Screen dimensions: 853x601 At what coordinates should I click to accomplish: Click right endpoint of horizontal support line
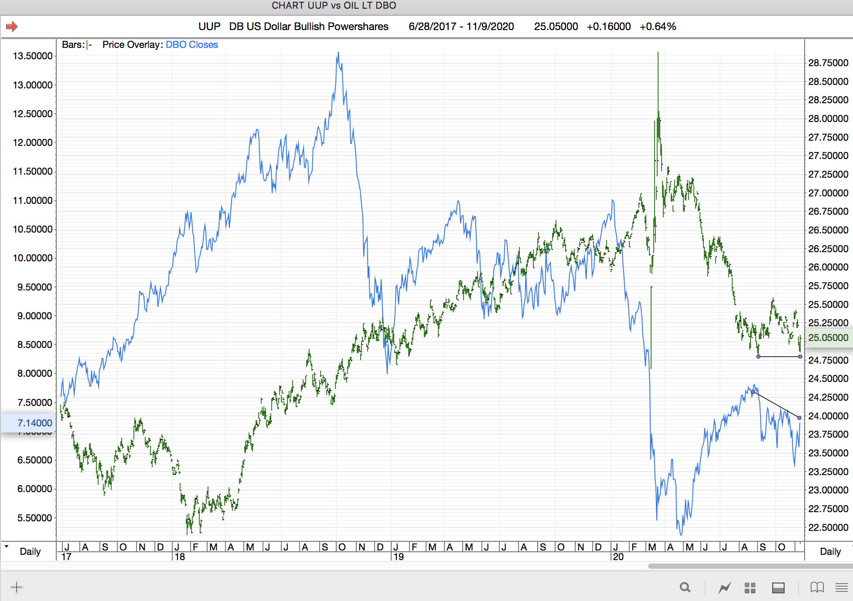(800, 357)
